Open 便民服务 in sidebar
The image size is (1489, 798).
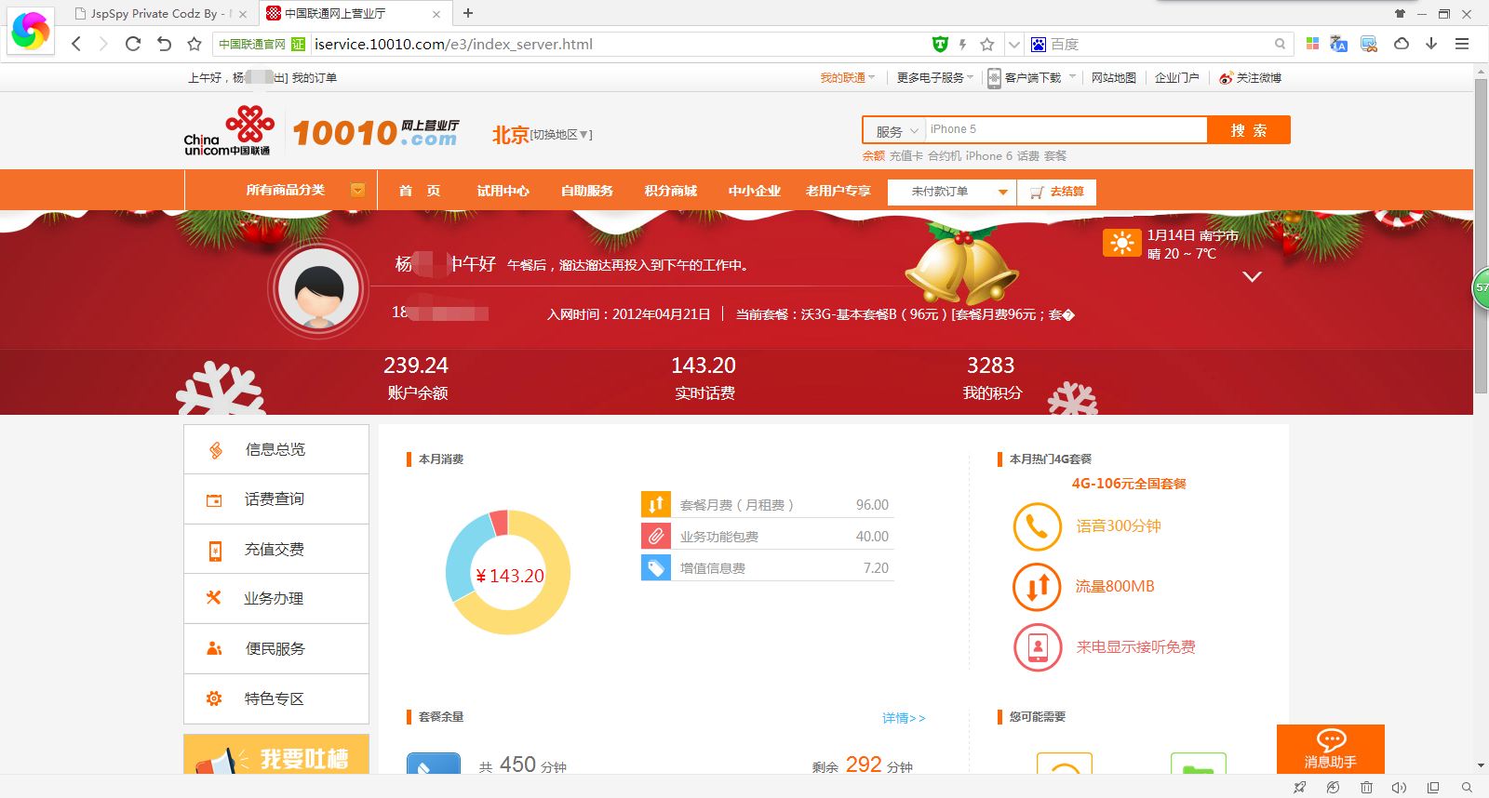(x=276, y=649)
